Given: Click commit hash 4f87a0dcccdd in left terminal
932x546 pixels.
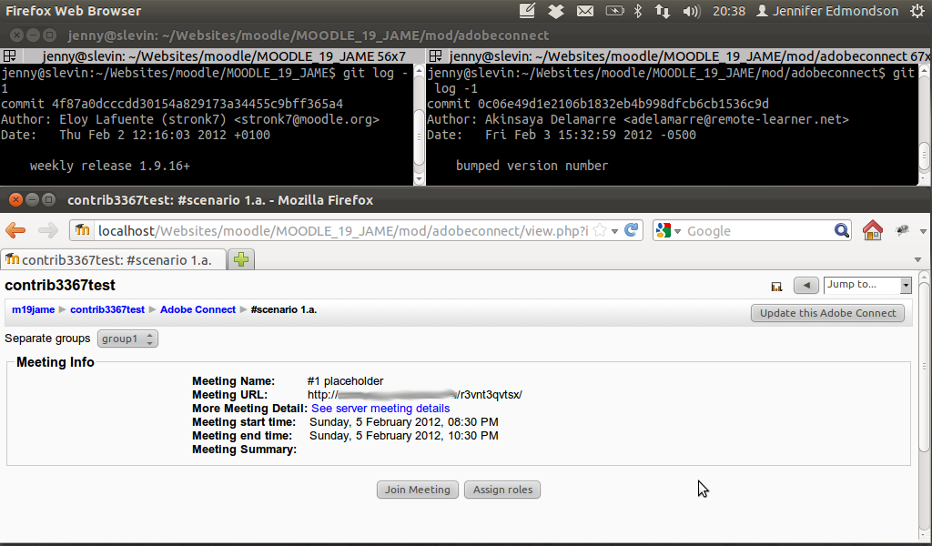Looking at the screenshot, I should point(198,104).
